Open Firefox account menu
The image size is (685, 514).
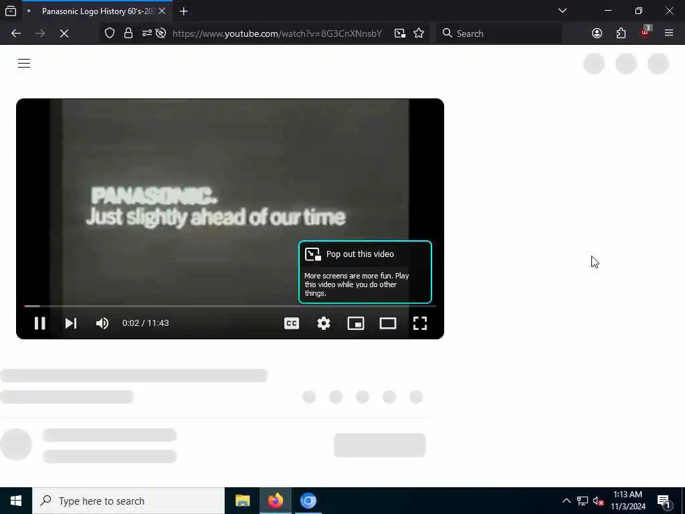click(597, 33)
